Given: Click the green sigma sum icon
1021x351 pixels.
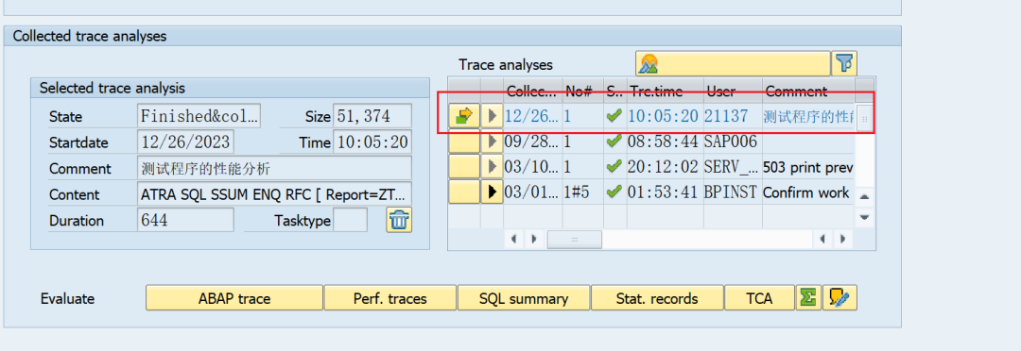Looking at the screenshot, I should pyautogui.click(x=808, y=298).
